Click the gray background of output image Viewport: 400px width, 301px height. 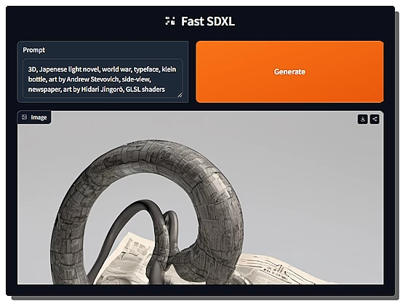click(x=306, y=179)
